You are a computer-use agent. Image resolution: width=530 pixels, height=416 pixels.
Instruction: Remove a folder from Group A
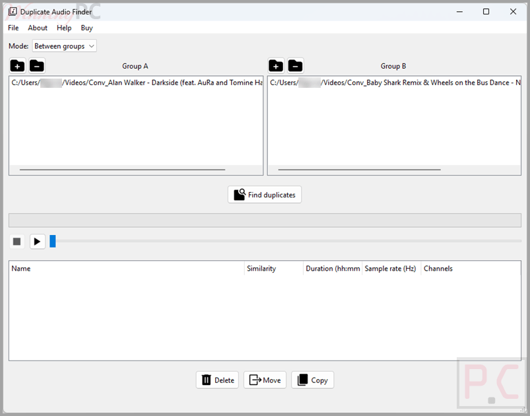[x=37, y=65]
